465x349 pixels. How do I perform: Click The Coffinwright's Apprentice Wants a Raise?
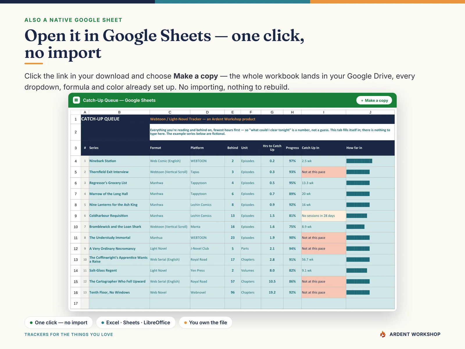(119, 259)
